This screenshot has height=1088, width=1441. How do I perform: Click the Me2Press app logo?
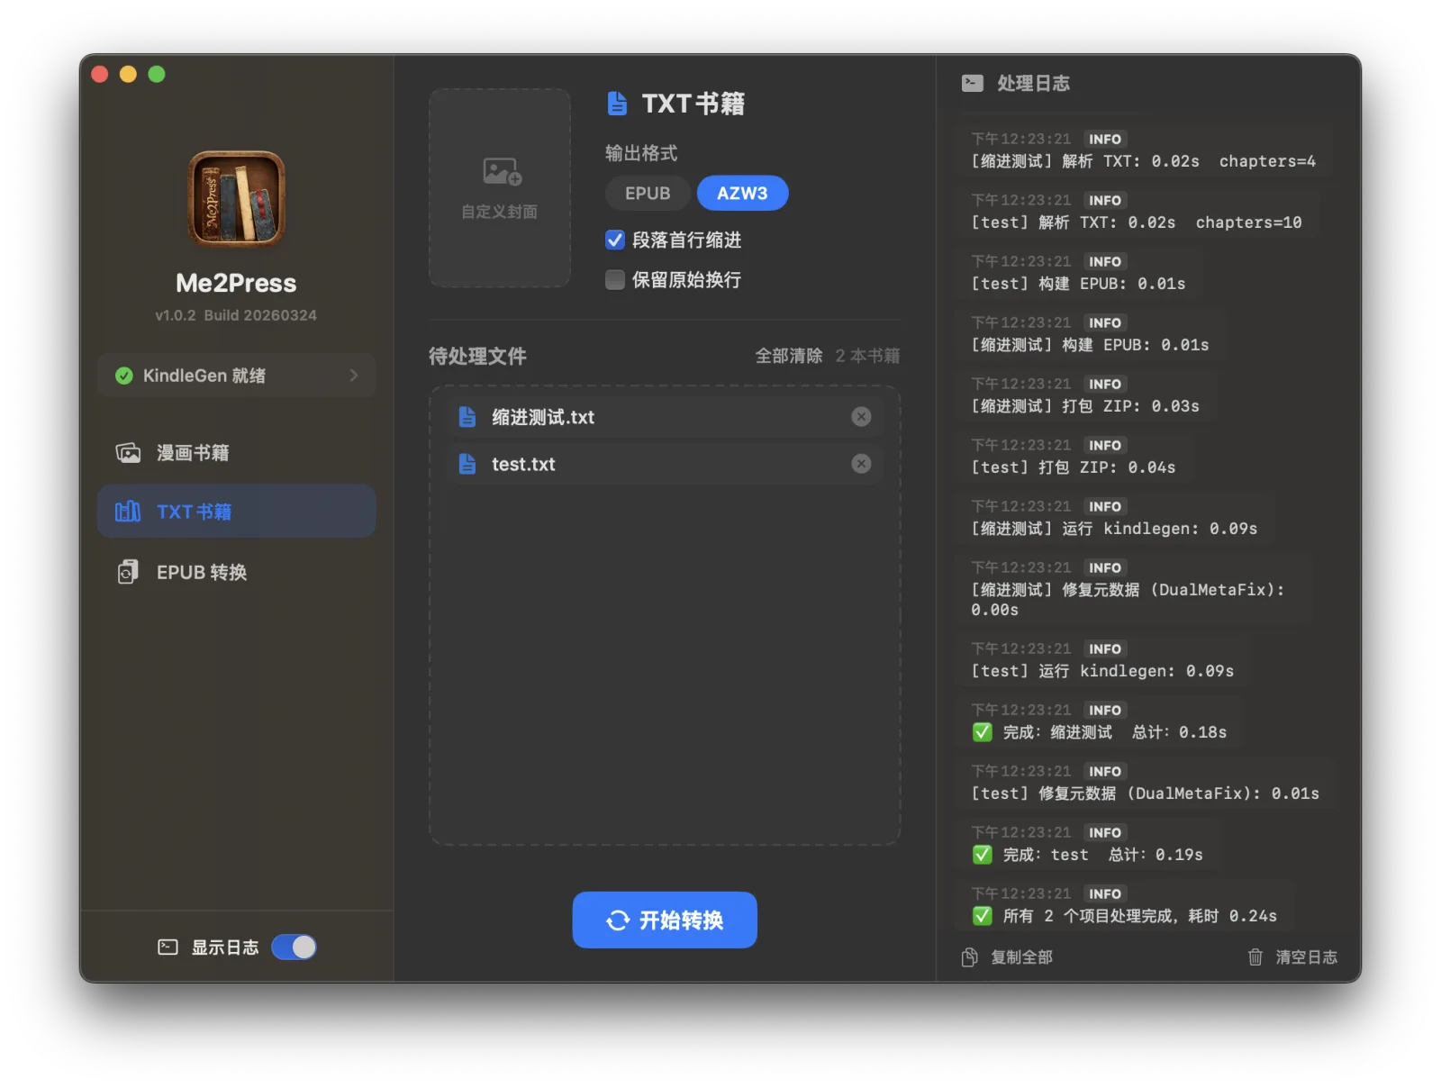pyautogui.click(x=236, y=199)
